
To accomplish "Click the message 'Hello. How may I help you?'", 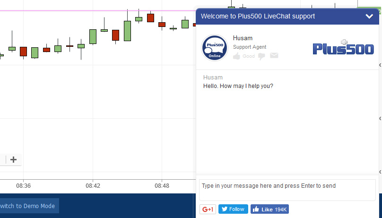I will tap(238, 86).
